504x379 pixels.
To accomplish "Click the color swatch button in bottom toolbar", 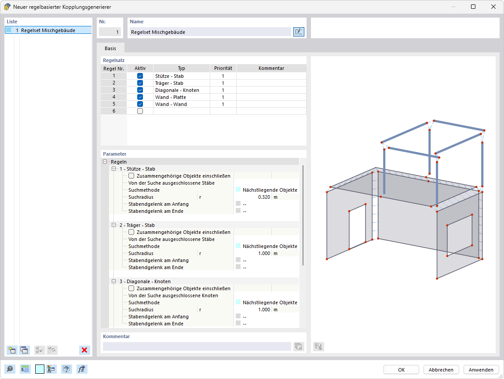I will click(40, 369).
